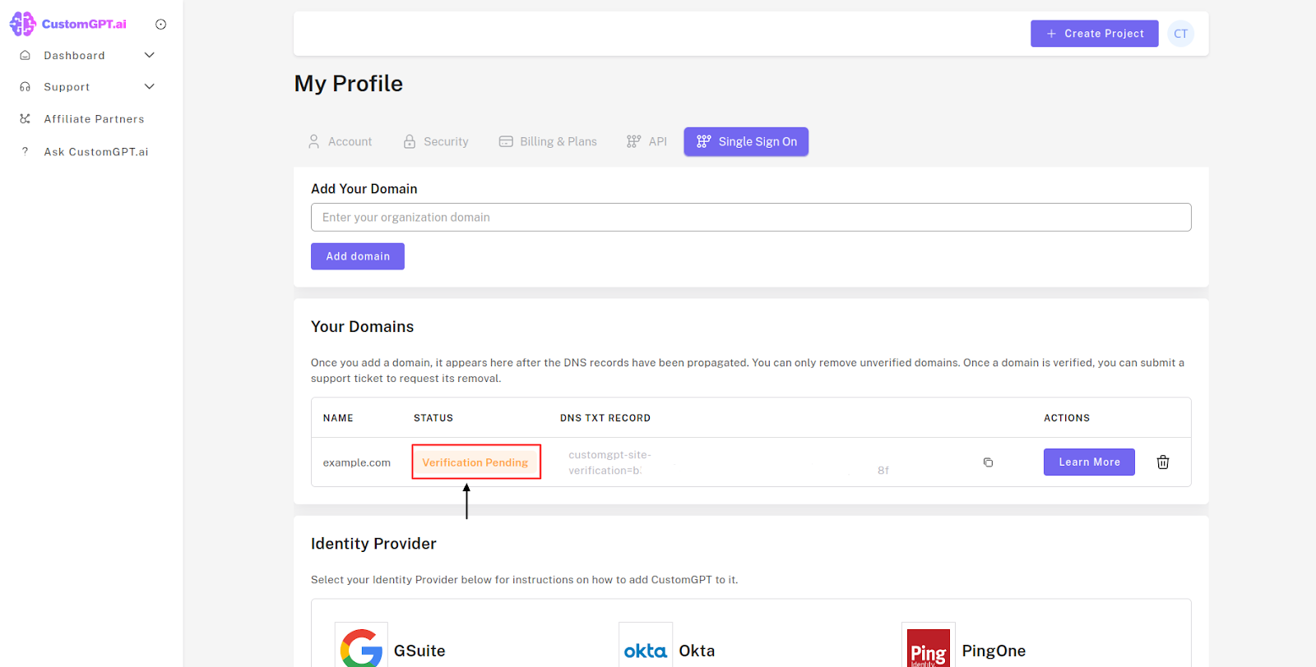Click the Create Project button

click(1095, 34)
